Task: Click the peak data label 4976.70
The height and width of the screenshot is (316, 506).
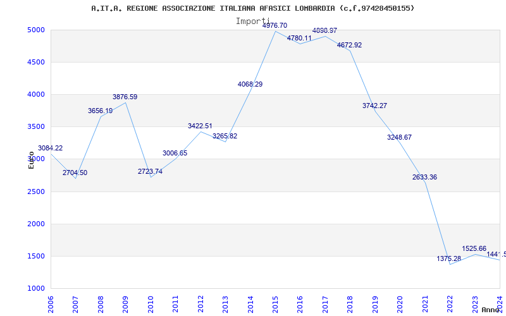Action: [275, 25]
